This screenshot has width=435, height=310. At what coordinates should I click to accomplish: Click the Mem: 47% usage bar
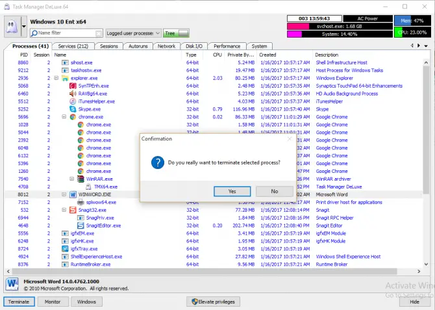pos(412,21)
